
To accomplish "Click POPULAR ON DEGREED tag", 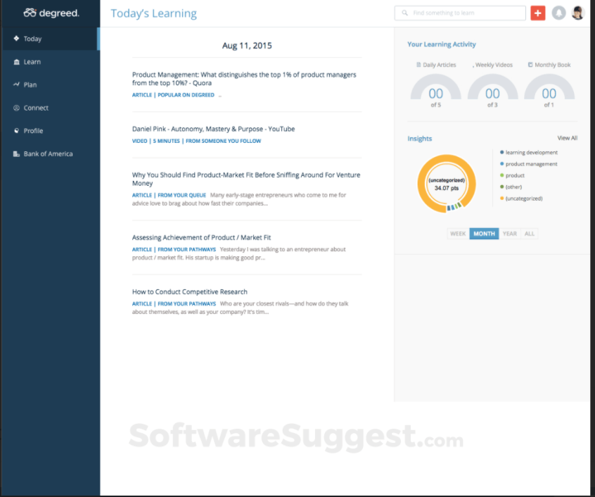I will [x=186, y=95].
